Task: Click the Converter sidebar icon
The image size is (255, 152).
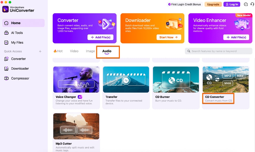Action: coord(6,59)
